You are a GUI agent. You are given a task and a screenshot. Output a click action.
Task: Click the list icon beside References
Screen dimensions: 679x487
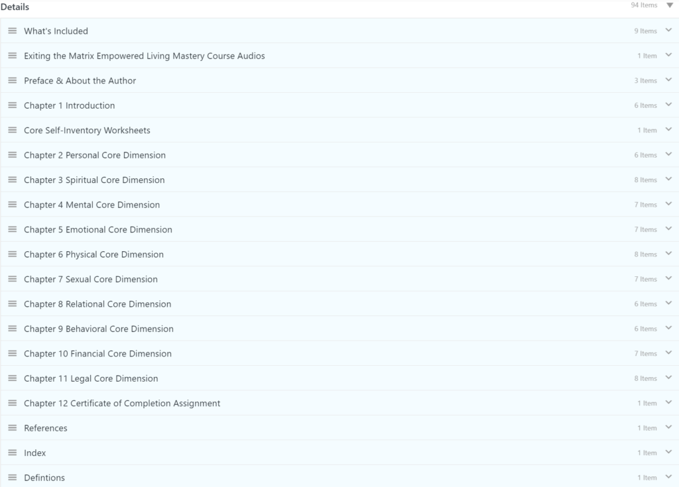click(x=13, y=428)
